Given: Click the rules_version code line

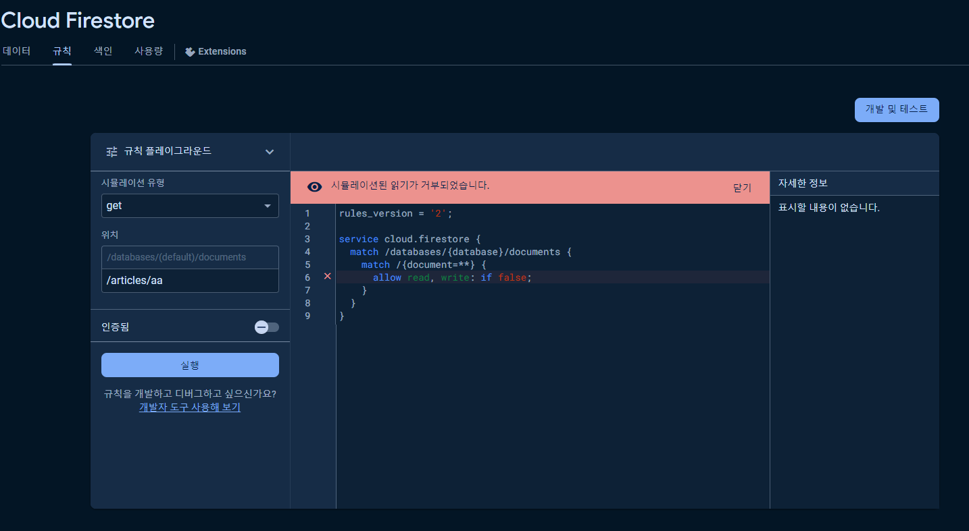Looking at the screenshot, I should click(395, 213).
